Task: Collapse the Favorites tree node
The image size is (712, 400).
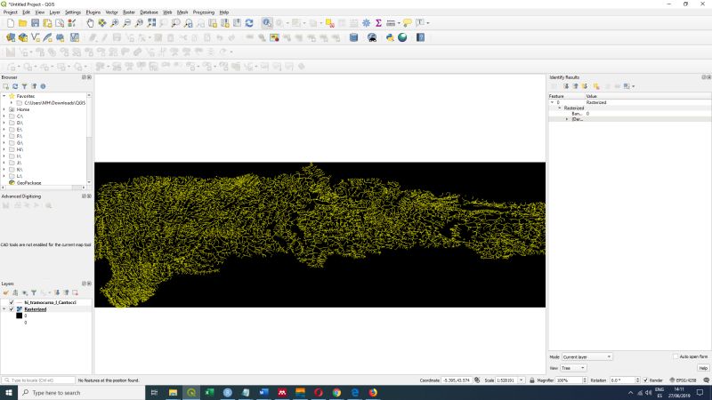Action: [4, 96]
